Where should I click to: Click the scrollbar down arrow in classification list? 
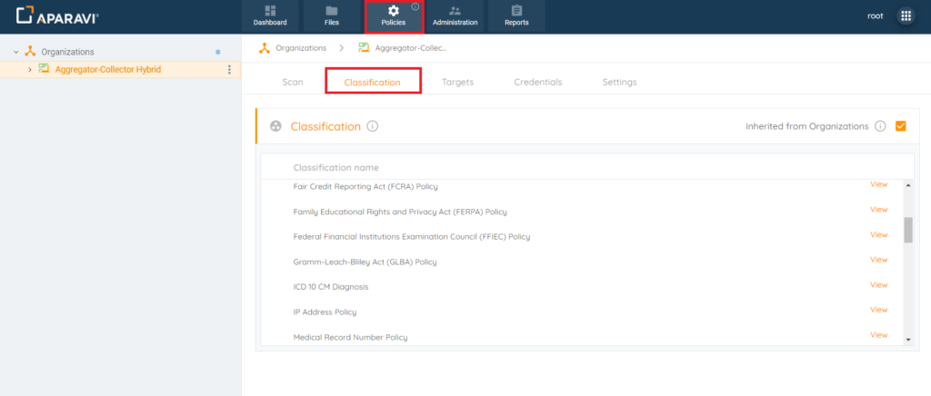[x=908, y=340]
